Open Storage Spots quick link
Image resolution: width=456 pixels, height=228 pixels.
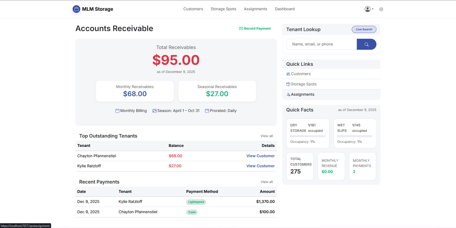click(331, 84)
